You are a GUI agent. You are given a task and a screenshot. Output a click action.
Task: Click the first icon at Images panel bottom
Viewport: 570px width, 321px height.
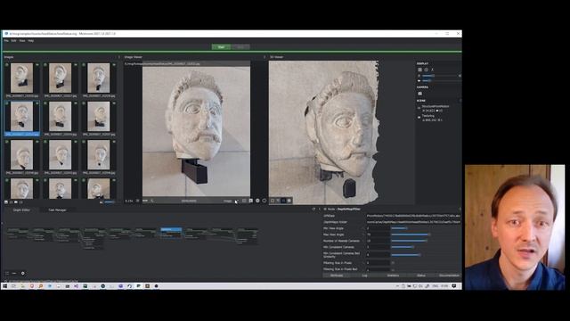tap(6, 202)
